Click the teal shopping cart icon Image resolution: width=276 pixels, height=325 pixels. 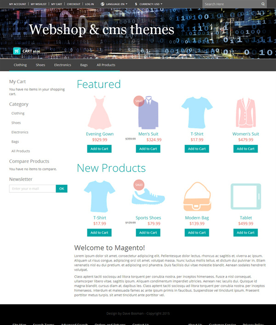[x=17, y=51]
